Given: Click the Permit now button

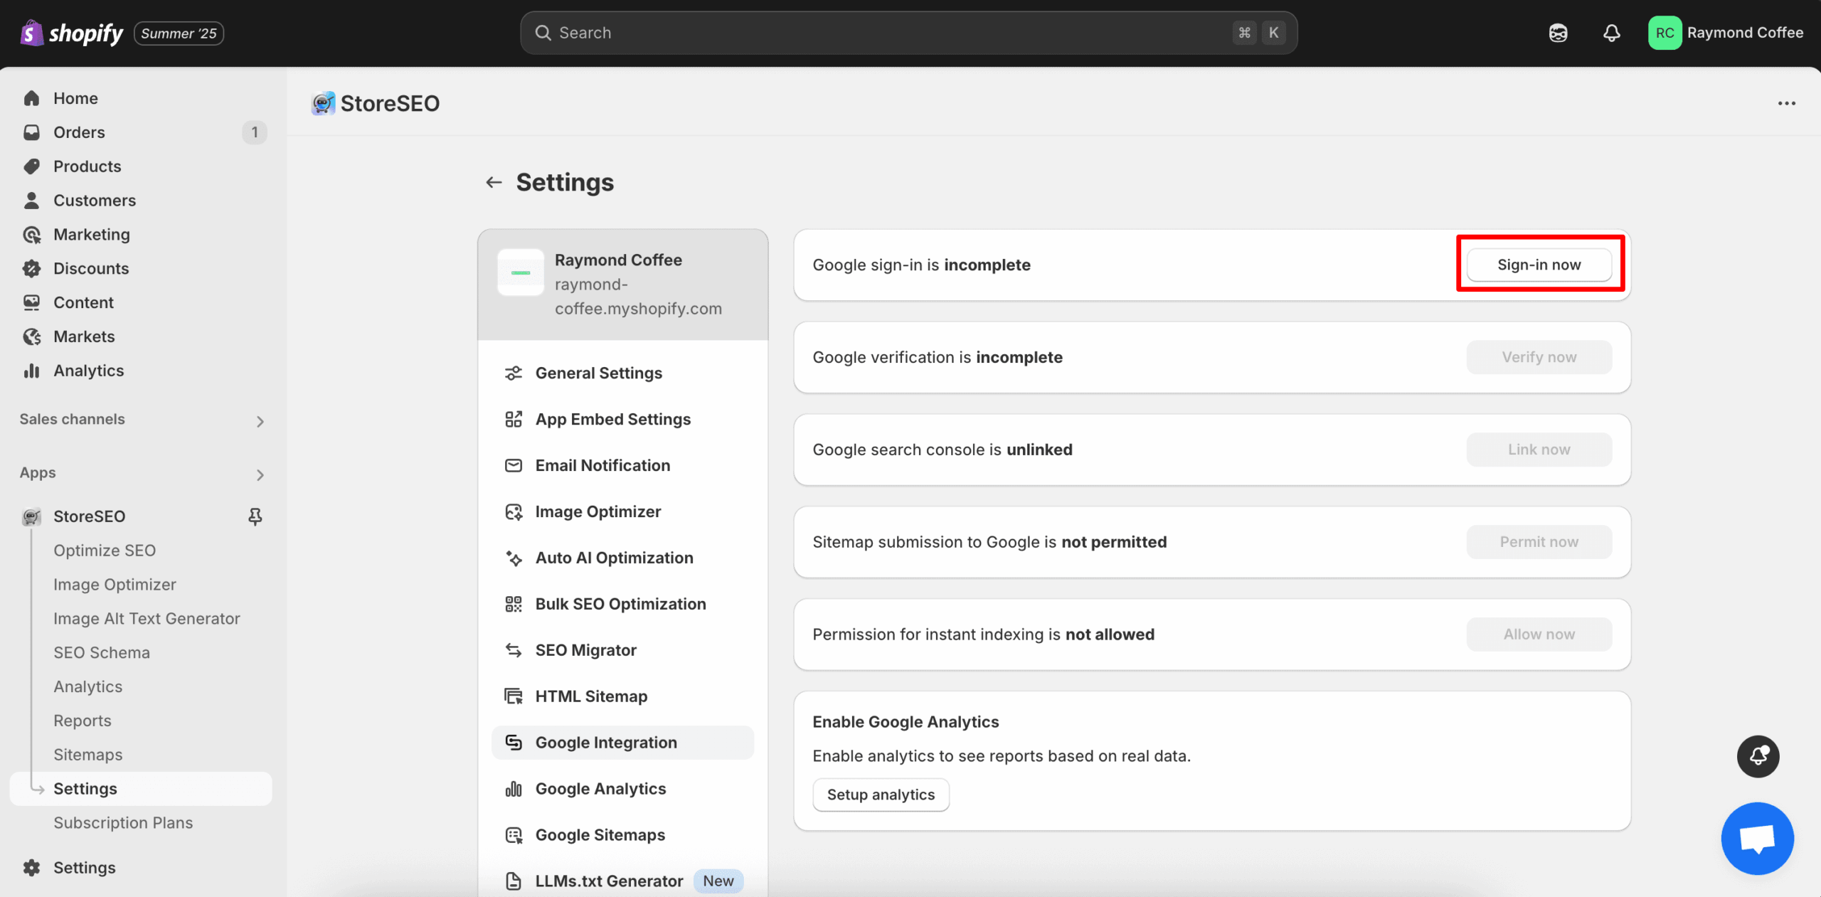Looking at the screenshot, I should 1539,542.
